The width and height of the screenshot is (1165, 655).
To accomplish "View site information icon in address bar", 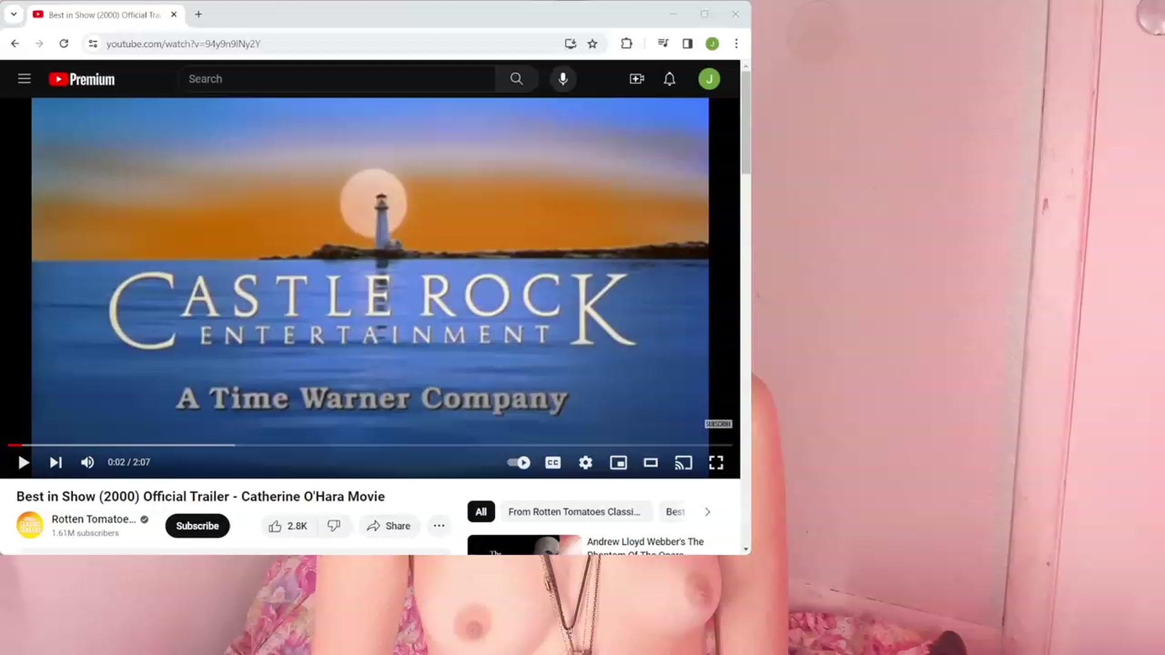I will pyautogui.click(x=93, y=44).
